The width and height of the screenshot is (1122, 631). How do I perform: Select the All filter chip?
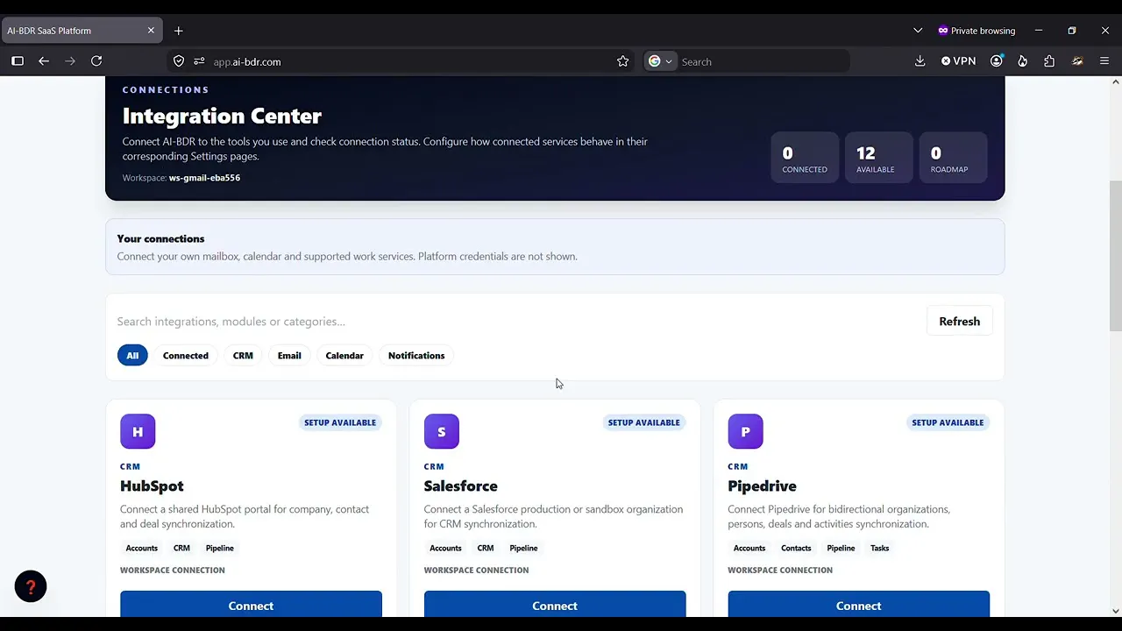coord(132,356)
